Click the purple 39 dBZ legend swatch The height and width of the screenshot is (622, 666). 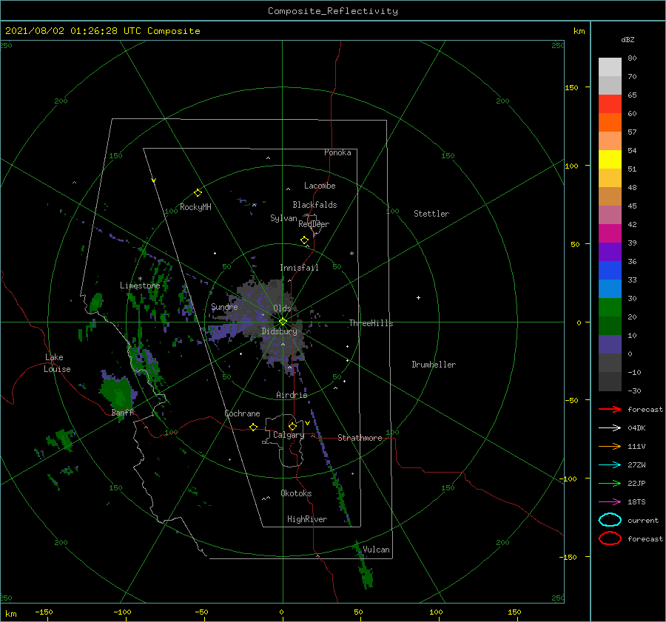click(x=610, y=251)
